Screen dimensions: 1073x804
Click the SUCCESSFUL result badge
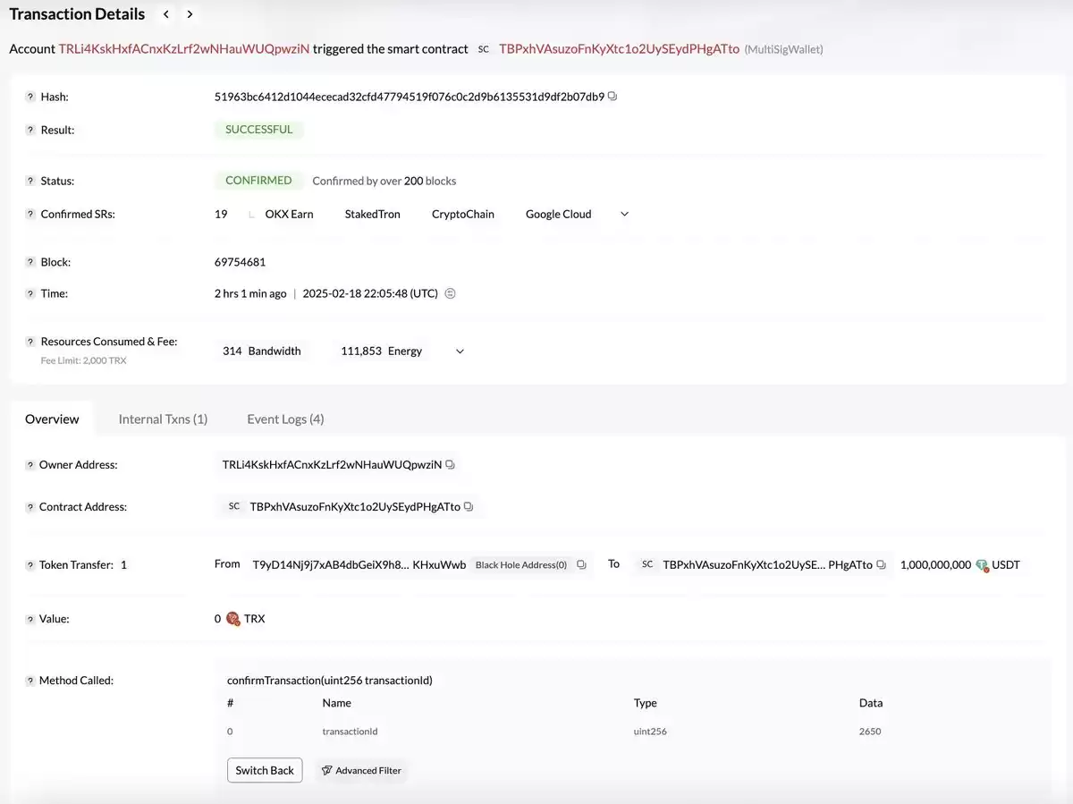click(x=258, y=130)
